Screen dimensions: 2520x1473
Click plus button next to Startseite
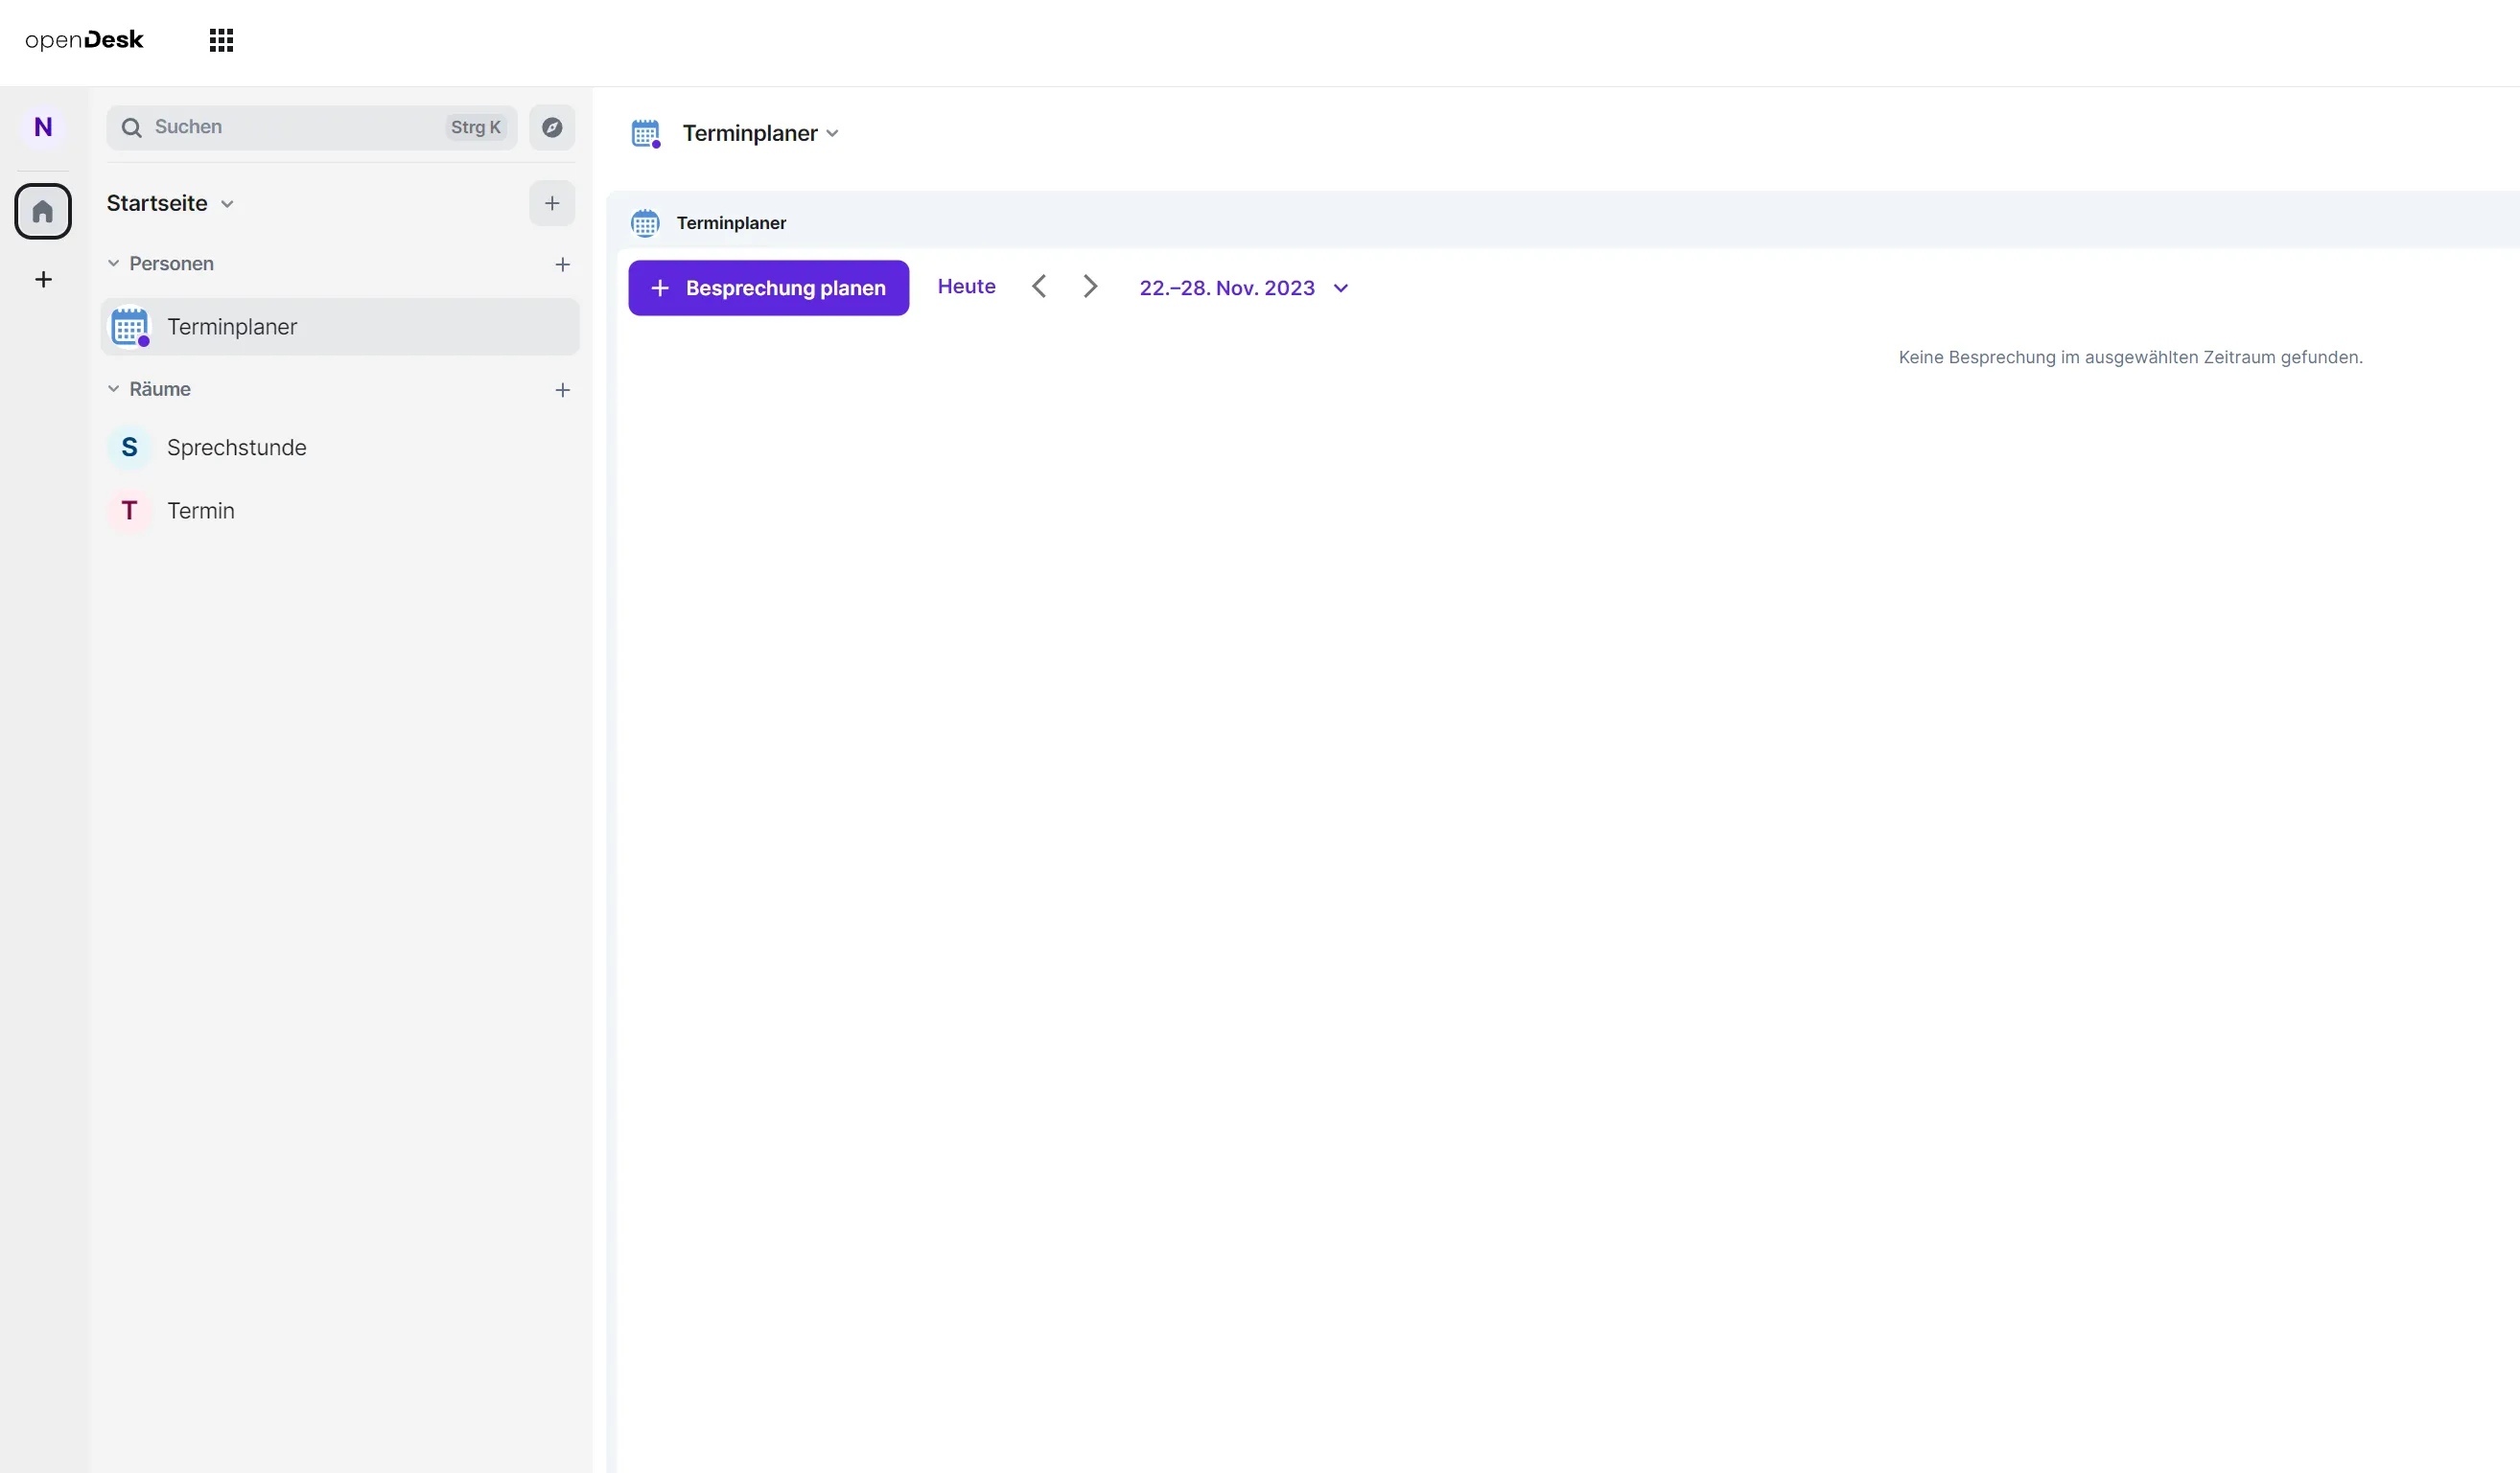tap(552, 203)
